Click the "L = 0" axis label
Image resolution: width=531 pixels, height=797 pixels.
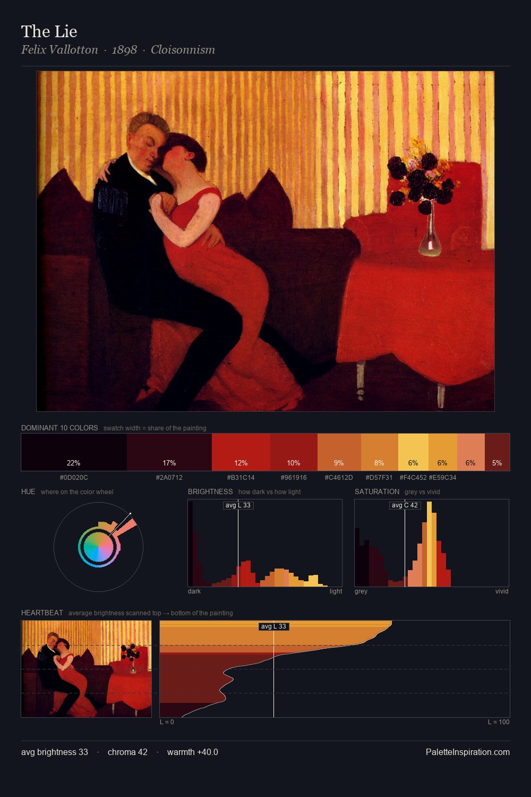point(167,722)
